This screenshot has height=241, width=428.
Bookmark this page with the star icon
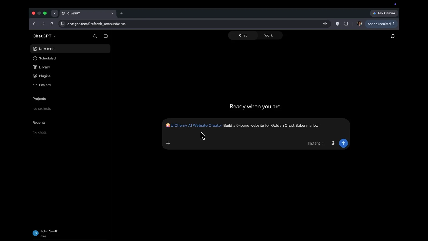coord(325,24)
